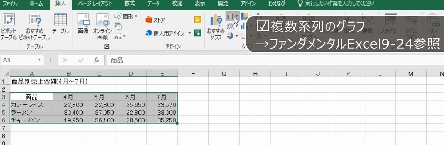This screenshot has height=145, width=444.
Task: Select the cell containing 35,250
Action: click(162, 120)
